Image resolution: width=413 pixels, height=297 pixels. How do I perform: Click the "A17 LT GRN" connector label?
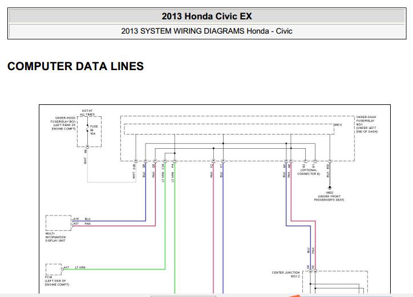coord(74,267)
